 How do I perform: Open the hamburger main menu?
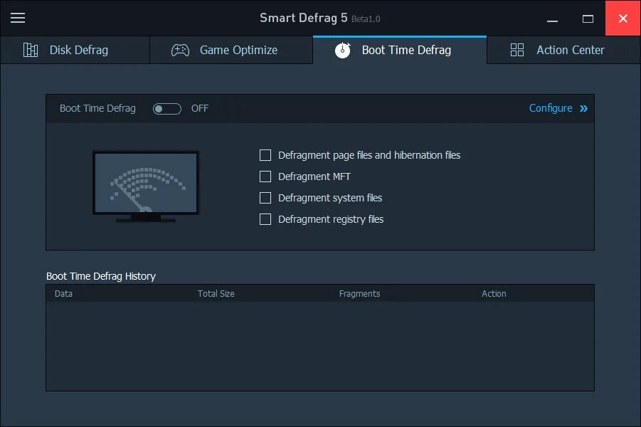(x=18, y=18)
